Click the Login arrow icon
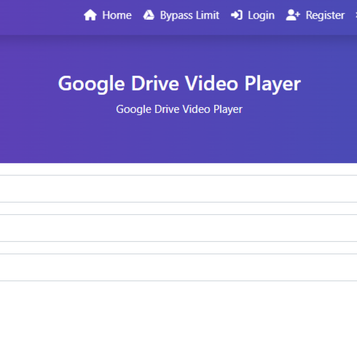Image resolution: width=357 pixels, height=357 pixels. [237, 15]
